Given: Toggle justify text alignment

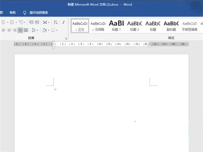Looking at the screenshot, I should point(20,30).
